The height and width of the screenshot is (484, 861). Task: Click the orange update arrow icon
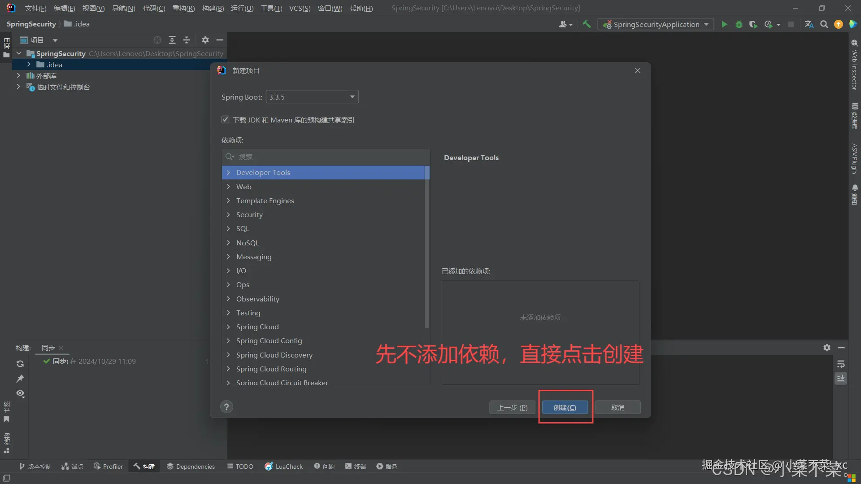838,24
